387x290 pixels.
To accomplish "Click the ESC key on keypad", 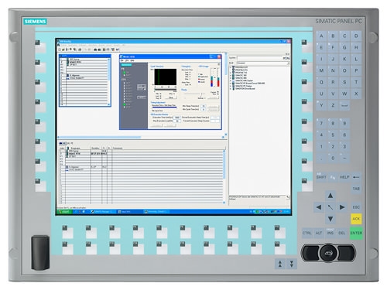I will click(x=356, y=207).
